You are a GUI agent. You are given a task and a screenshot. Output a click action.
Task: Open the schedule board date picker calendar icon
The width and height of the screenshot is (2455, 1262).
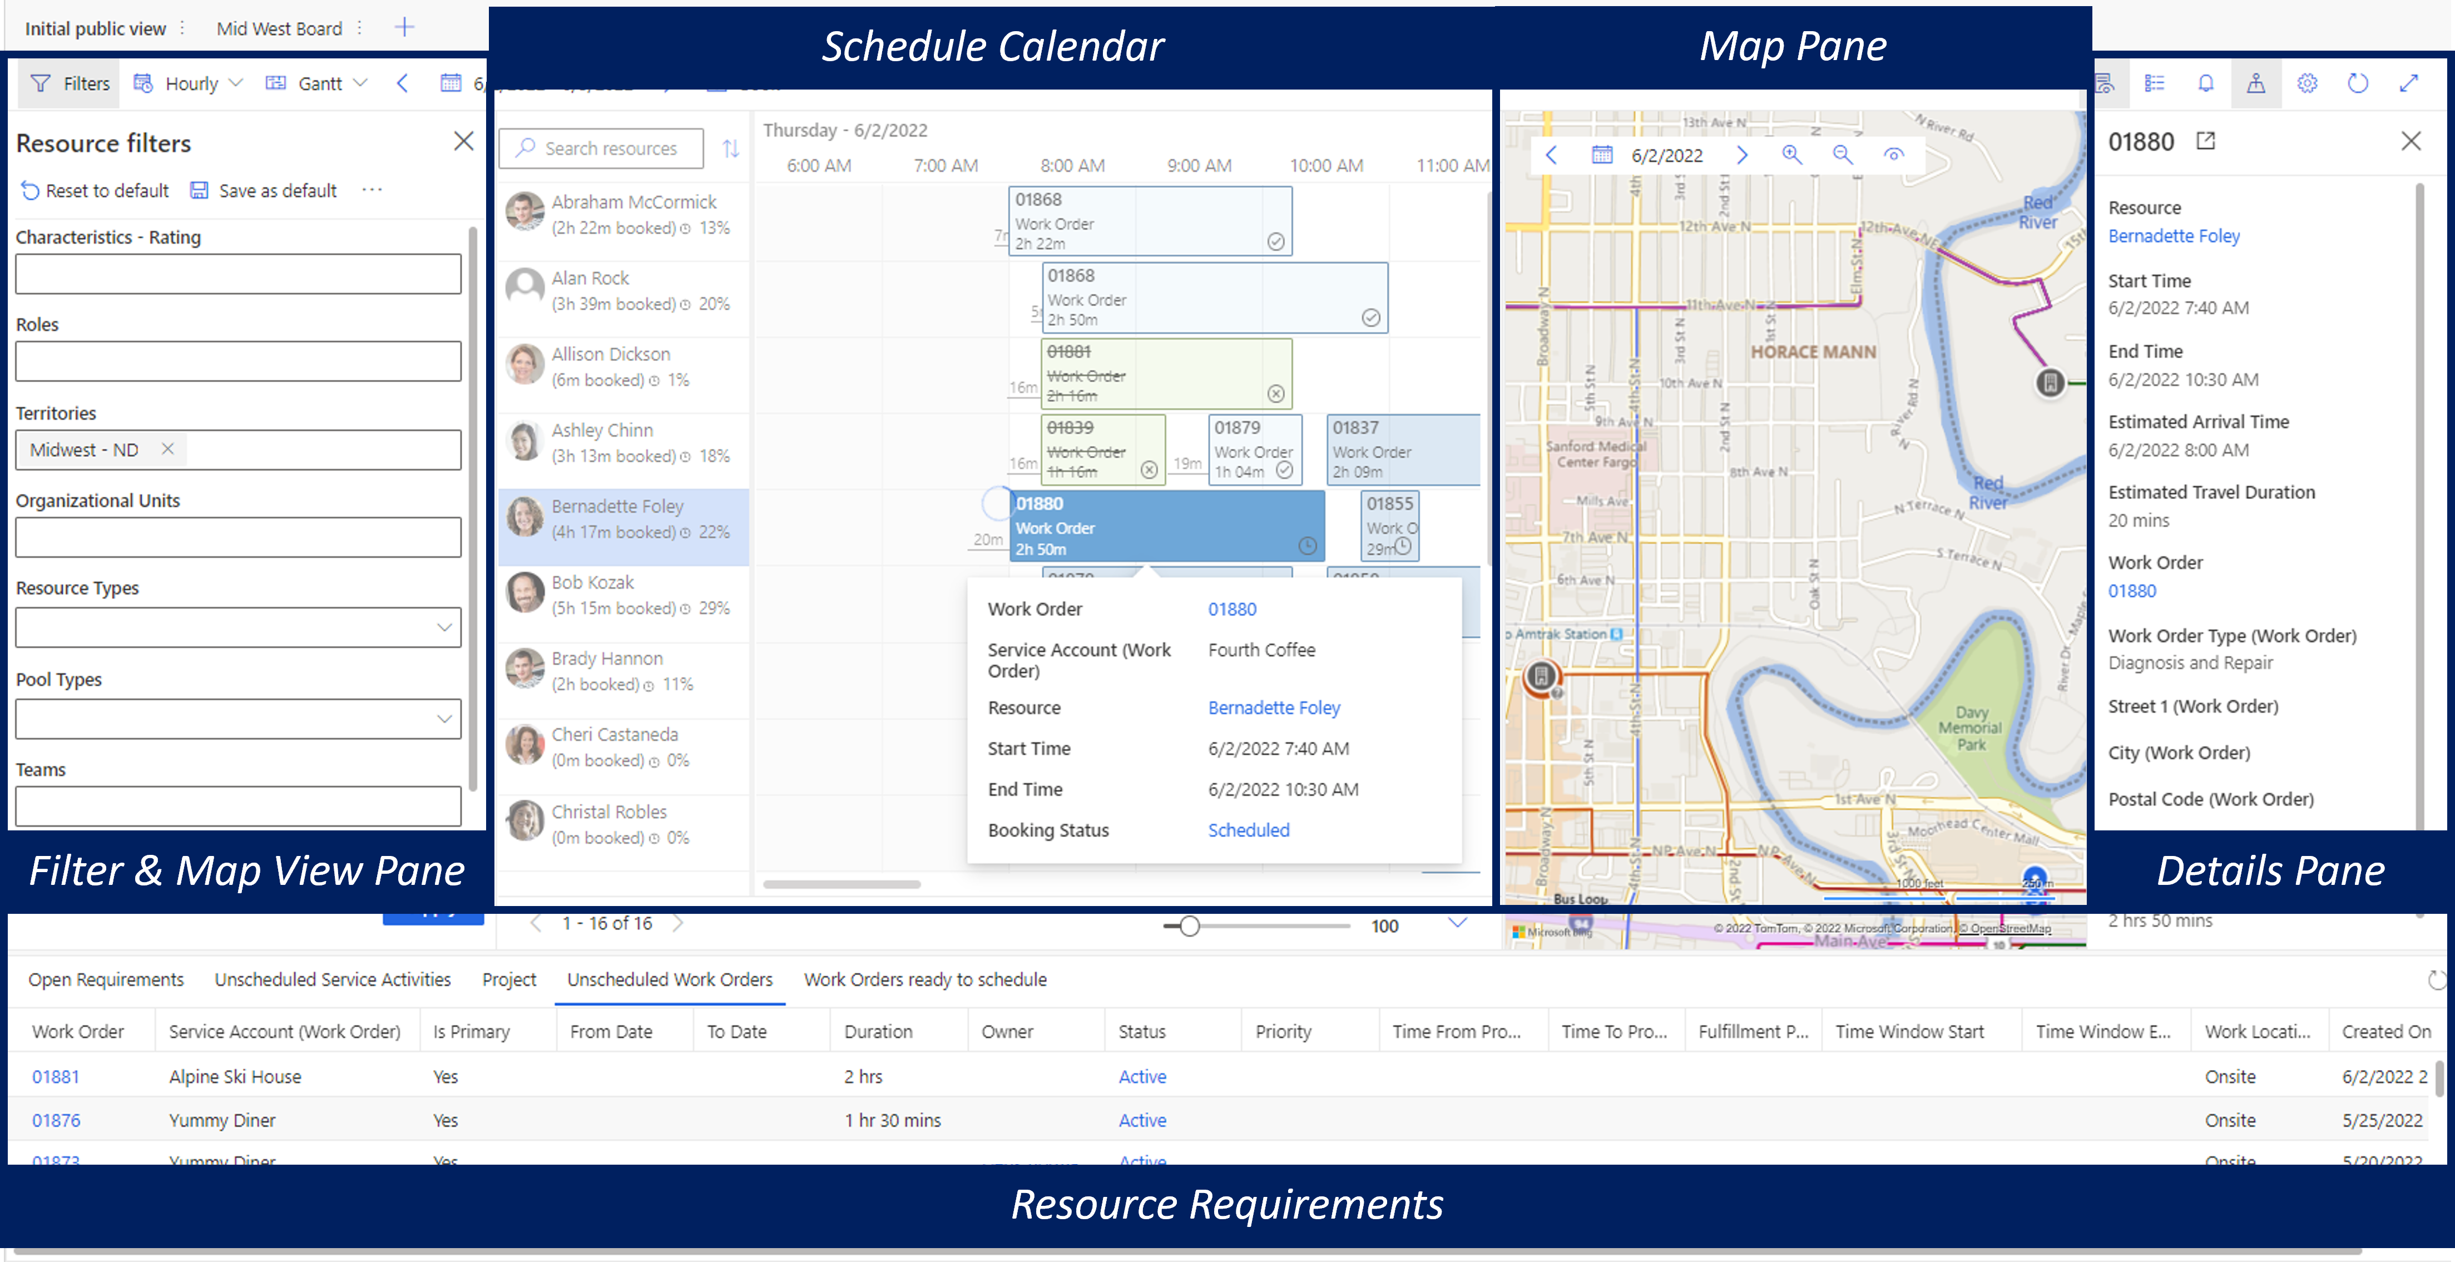click(451, 84)
